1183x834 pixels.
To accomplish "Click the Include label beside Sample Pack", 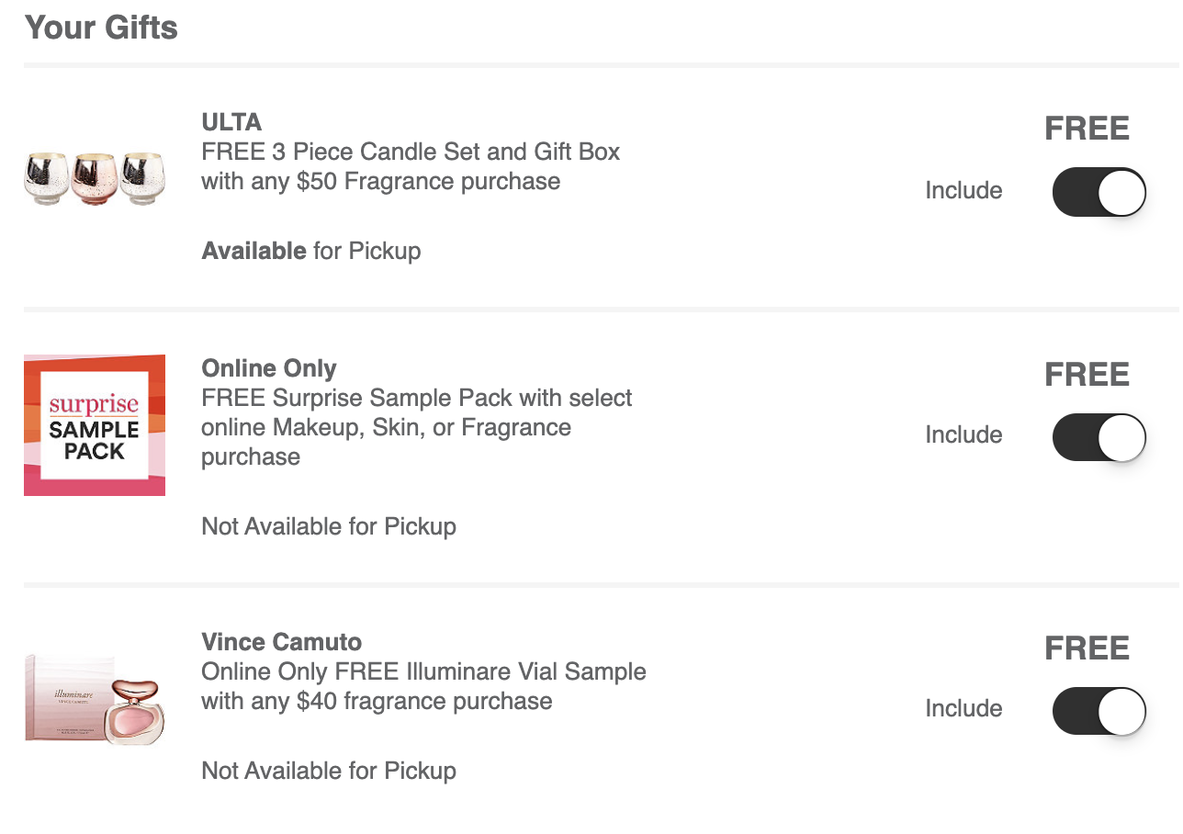I will click(x=963, y=434).
